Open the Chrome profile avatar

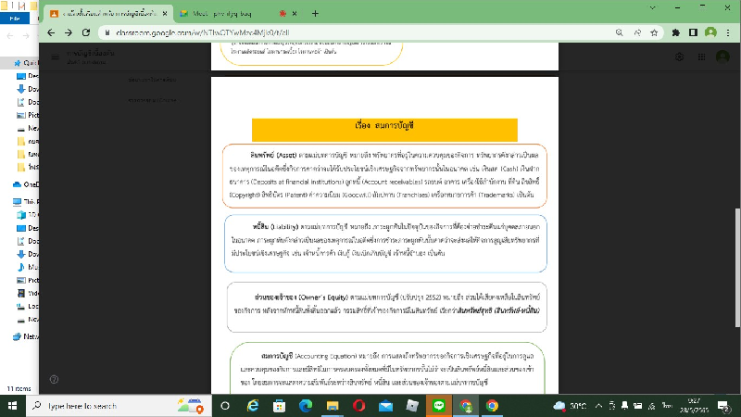point(710,32)
